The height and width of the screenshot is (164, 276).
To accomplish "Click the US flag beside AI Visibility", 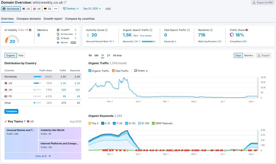I will (30, 30).
